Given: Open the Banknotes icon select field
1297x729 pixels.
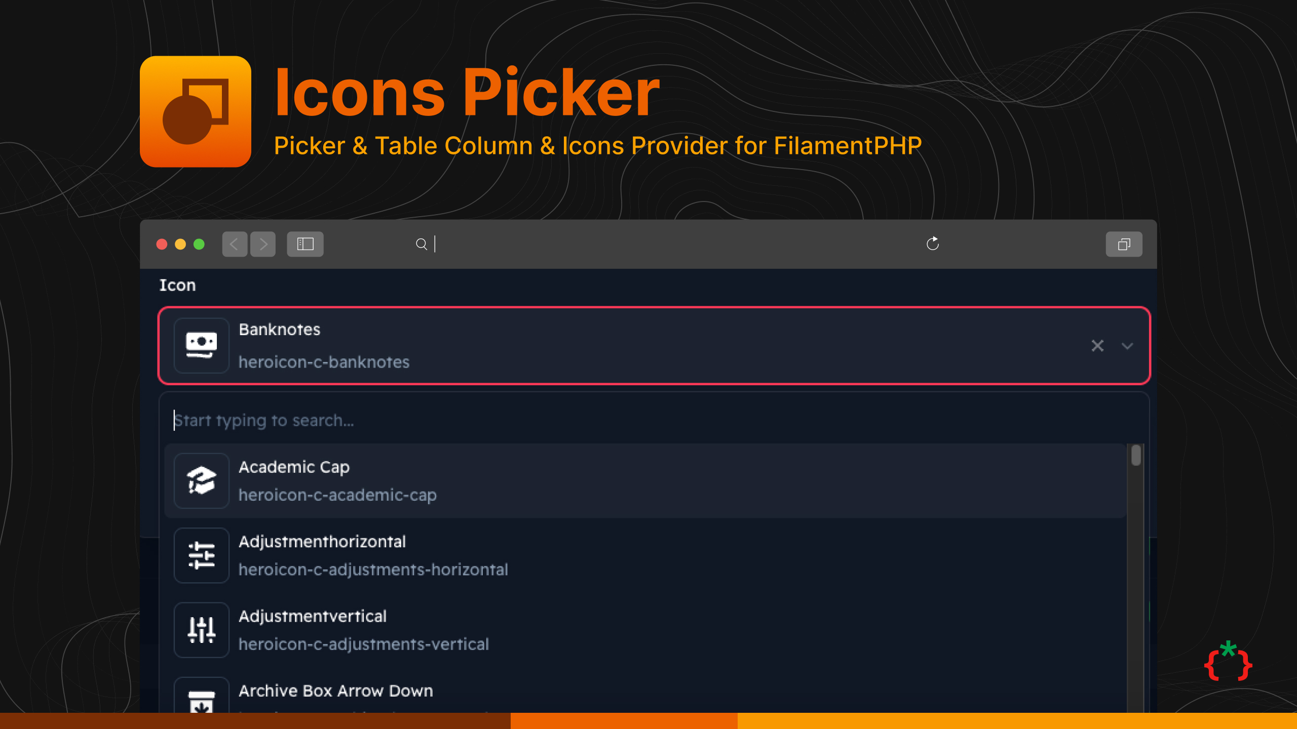Looking at the screenshot, I should [608, 346].
